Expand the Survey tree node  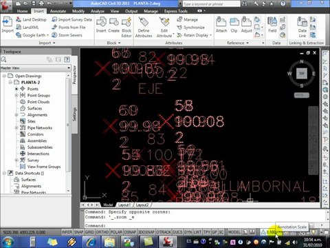tap(16, 160)
